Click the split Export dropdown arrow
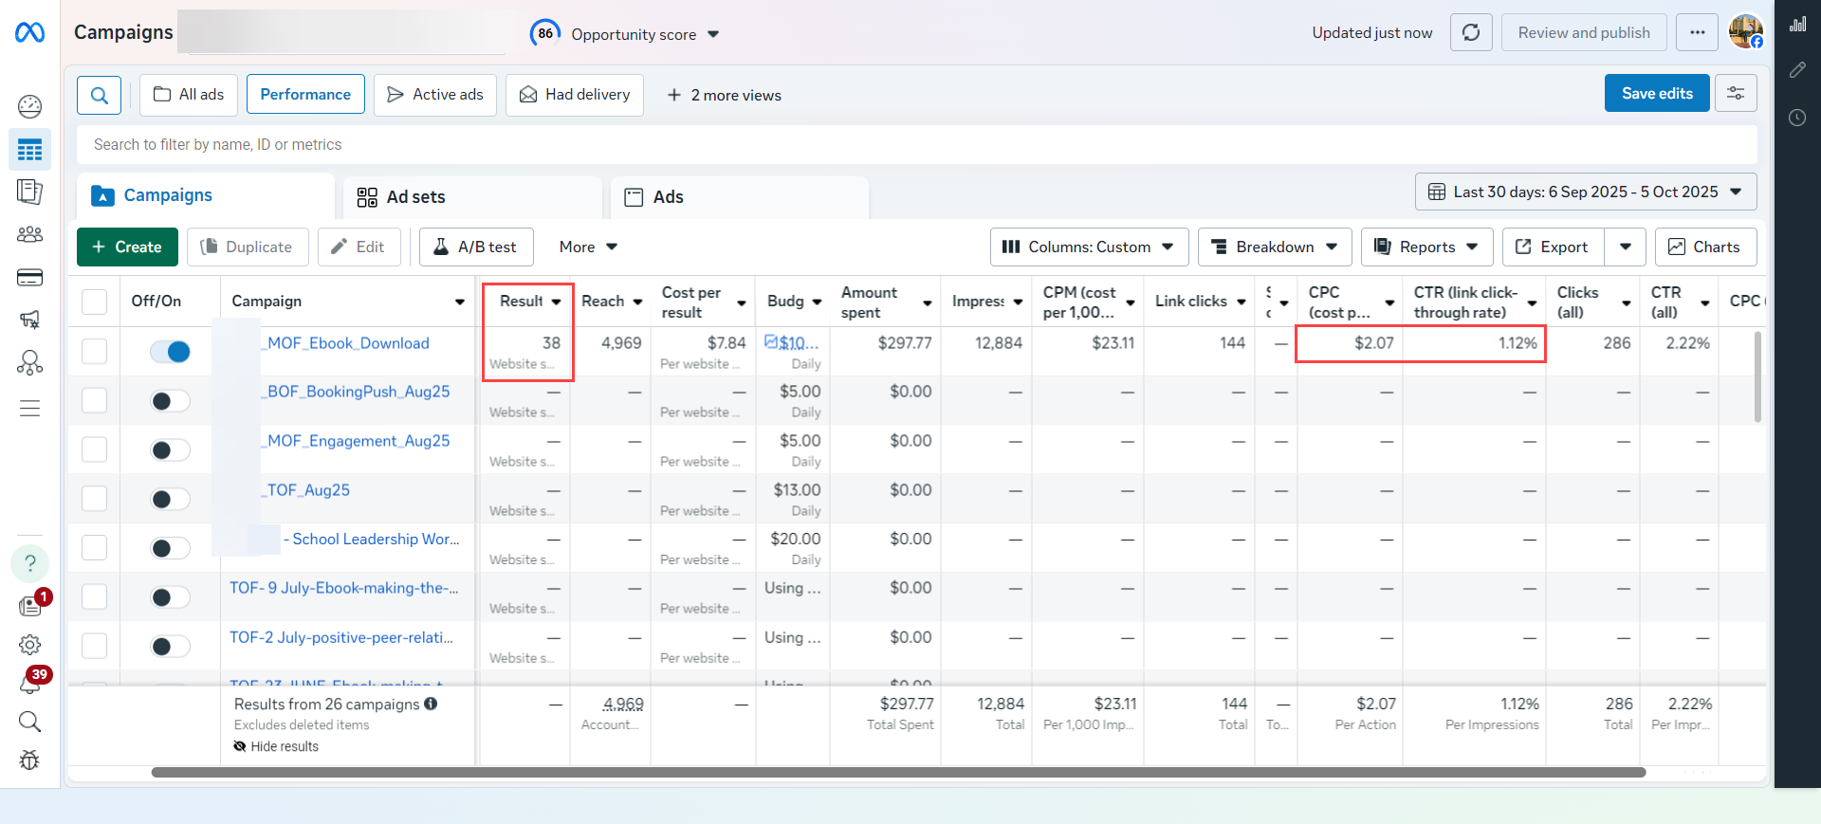The image size is (1821, 824). pyautogui.click(x=1626, y=247)
